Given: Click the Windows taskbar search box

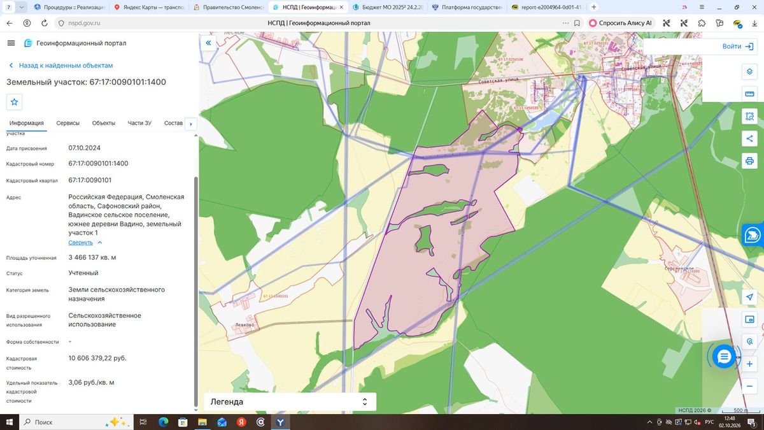Looking at the screenshot, I should tap(75, 422).
